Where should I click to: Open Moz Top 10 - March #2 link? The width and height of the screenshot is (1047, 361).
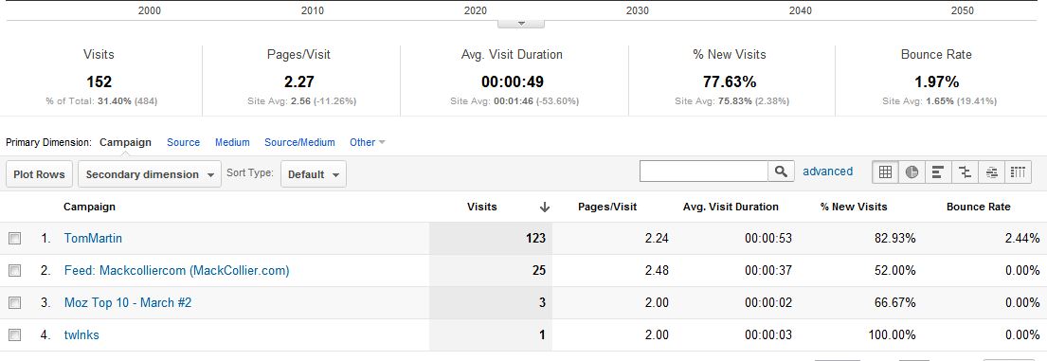[x=128, y=302]
